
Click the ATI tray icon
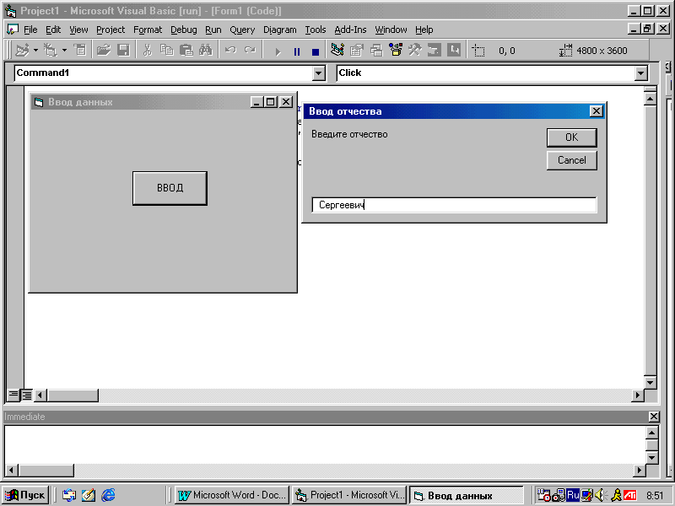click(x=630, y=495)
